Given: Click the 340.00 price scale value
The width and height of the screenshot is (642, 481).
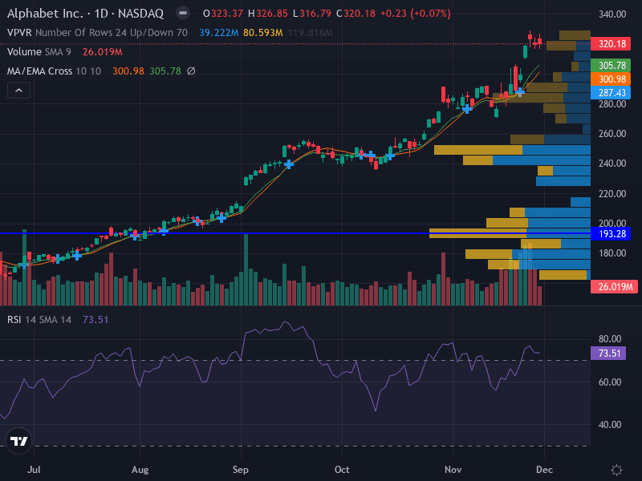Looking at the screenshot, I should coord(612,14).
